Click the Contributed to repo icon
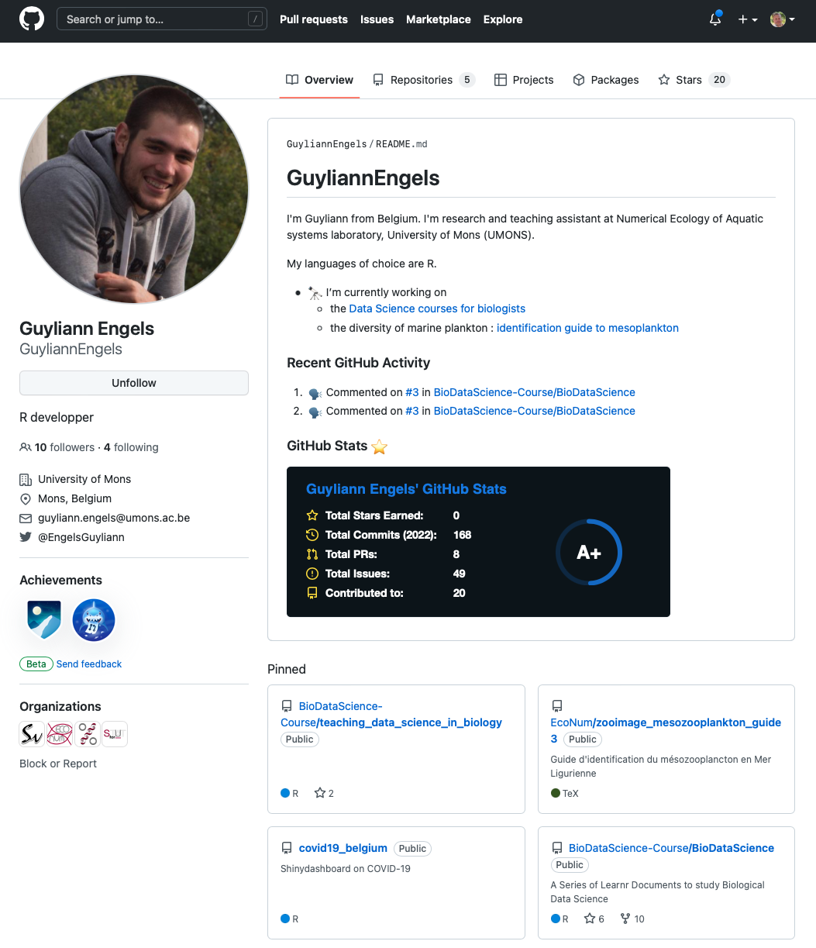This screenshot has height=948, width=816. pos(312,593)
